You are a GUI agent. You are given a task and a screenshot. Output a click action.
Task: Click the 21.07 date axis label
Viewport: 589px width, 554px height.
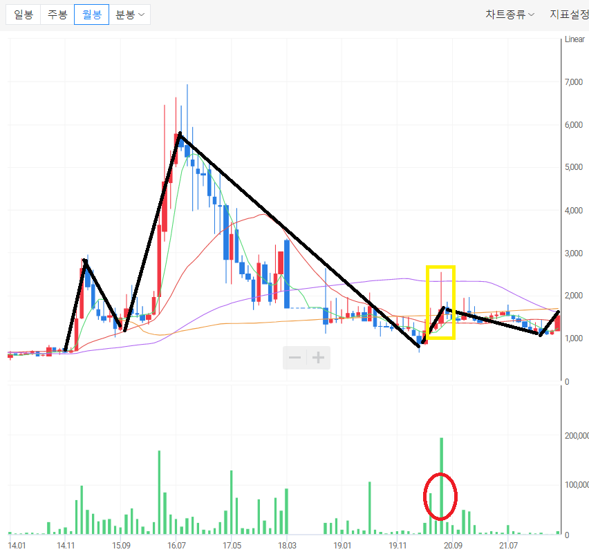pyautogui.click(x=508, y=546)
